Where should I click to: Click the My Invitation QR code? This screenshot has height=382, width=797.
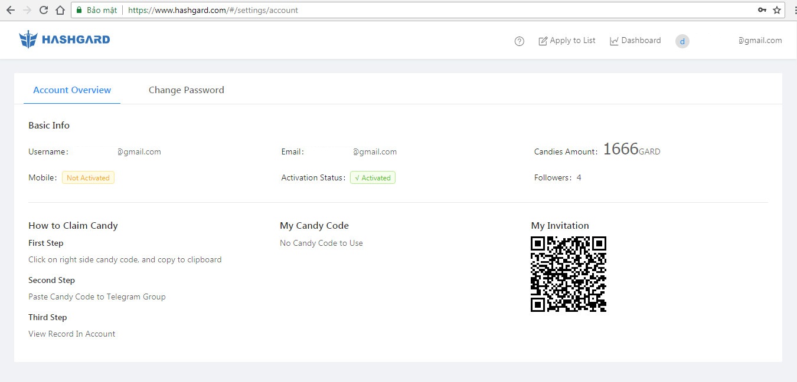point(569,274)
